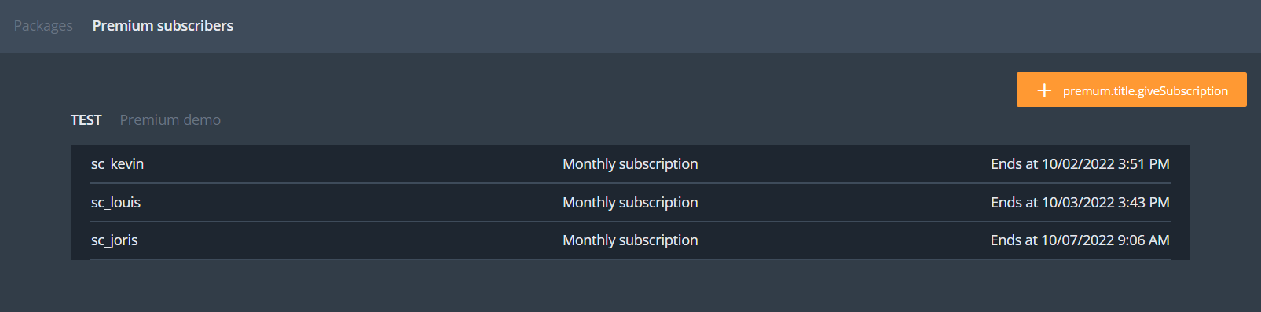Click the text label of the give-subscription button
The height and width of the screenshot is (312, 1261).
point(1146,91)
